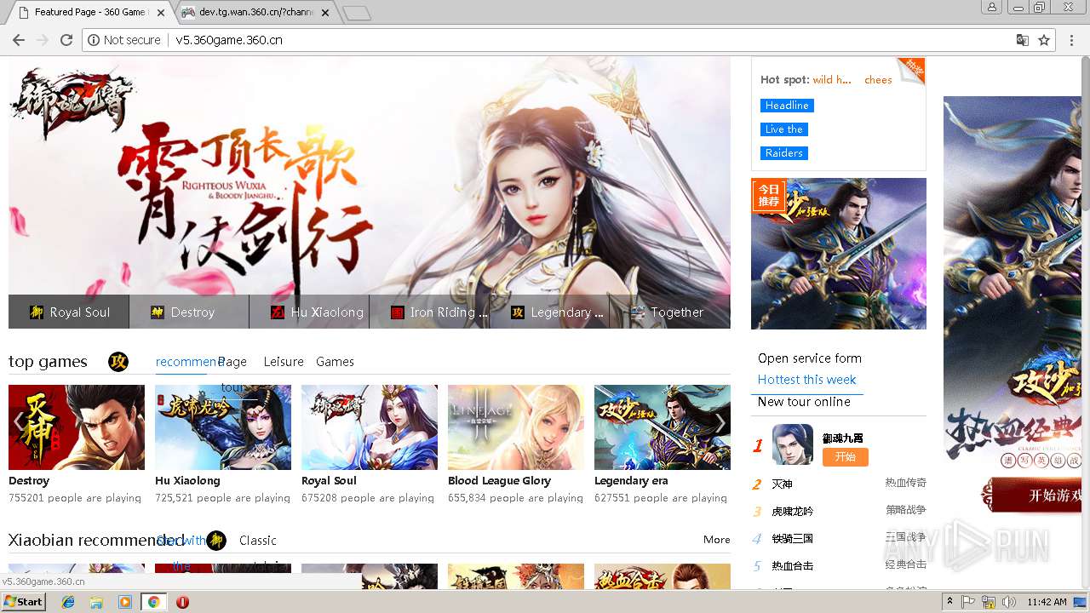The image size is (1090, 613).
Task: Switch to the Leisure tab
Action: [x=284, y=362]
